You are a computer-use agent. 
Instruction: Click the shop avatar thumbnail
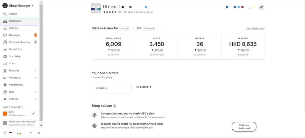click(96, 8)
